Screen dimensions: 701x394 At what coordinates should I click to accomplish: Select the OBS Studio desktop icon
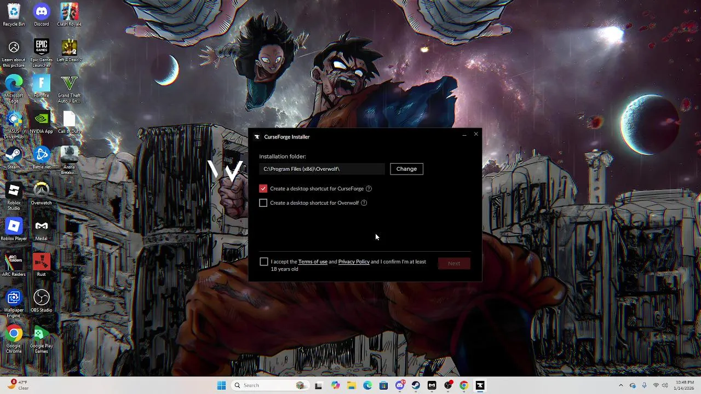[x=42, y=302]
